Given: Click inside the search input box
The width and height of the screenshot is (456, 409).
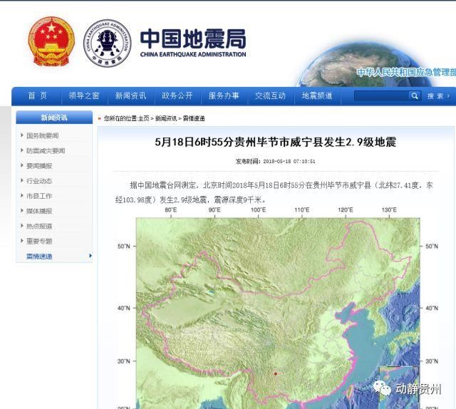Looking at the screenshot, I should [x=381, y=95].
